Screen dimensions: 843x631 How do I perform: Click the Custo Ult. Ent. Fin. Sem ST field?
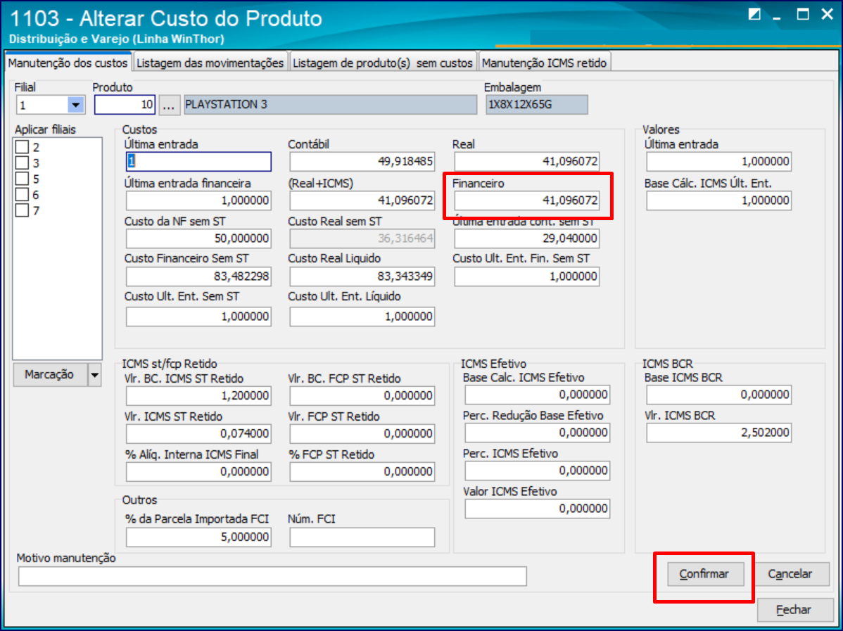point(527,276)
